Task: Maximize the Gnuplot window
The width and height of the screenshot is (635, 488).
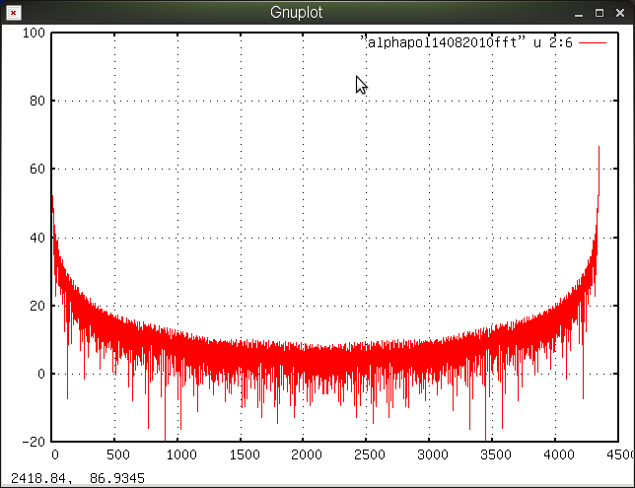Action: point(599,14)
